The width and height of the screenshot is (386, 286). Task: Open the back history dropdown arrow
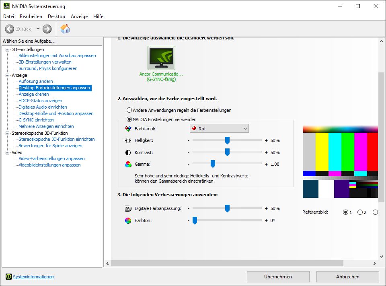tap(38, 29)
